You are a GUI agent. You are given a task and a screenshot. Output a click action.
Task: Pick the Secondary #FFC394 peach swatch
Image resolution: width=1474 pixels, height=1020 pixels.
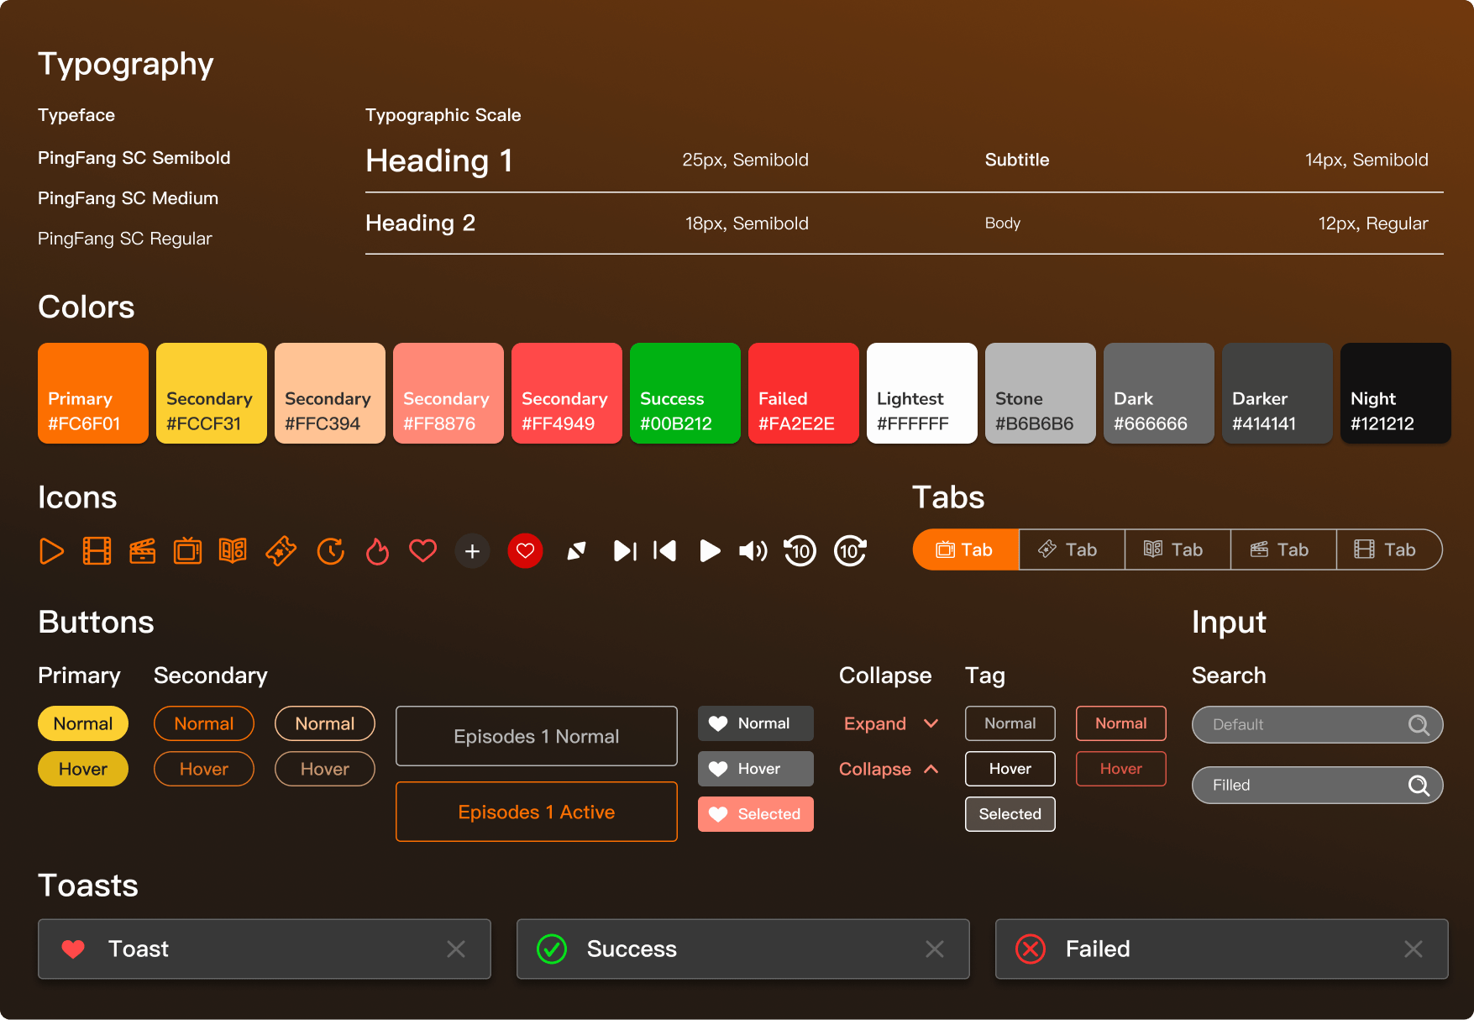(x=330, y=393)
